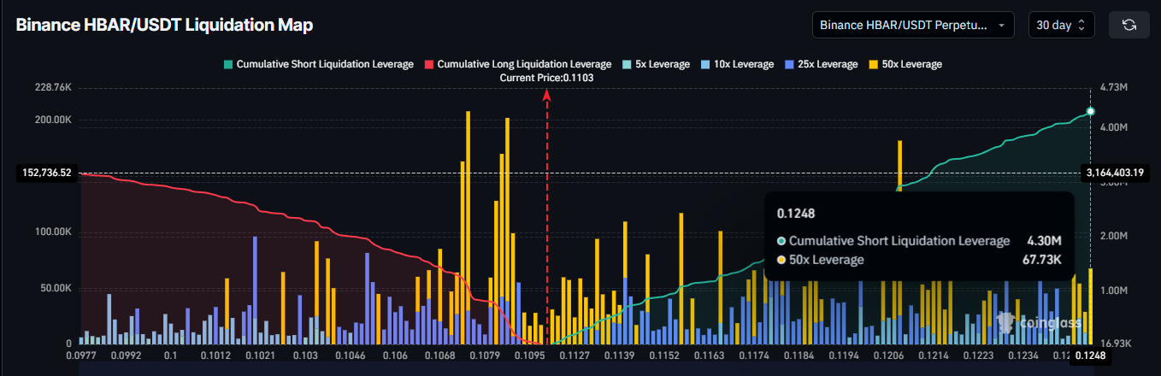This screenshot has height=376, width=1161.
Task: Click the highlighted 3,164,403.19 right axis label
Action: tap(1115, 173)
